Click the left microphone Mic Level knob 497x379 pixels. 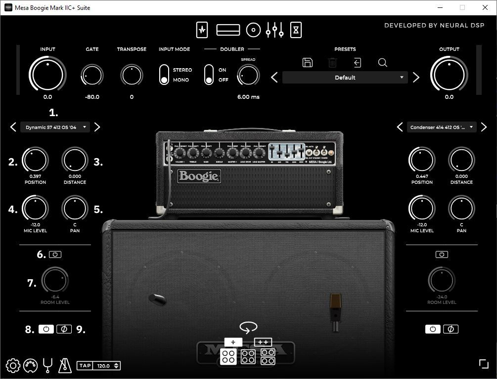point(35,208)
